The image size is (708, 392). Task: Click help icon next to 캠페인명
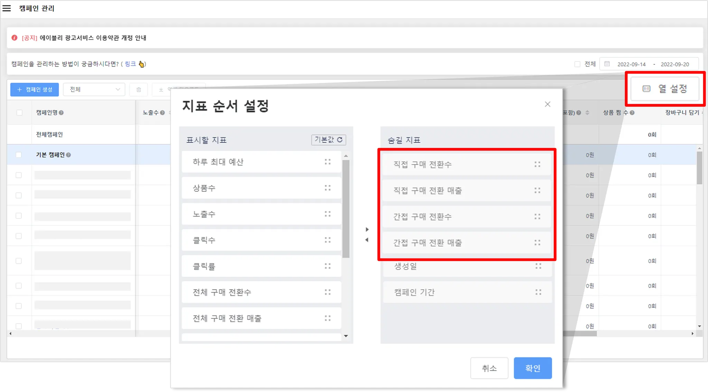pyautogui.click(x=61, y=113)
